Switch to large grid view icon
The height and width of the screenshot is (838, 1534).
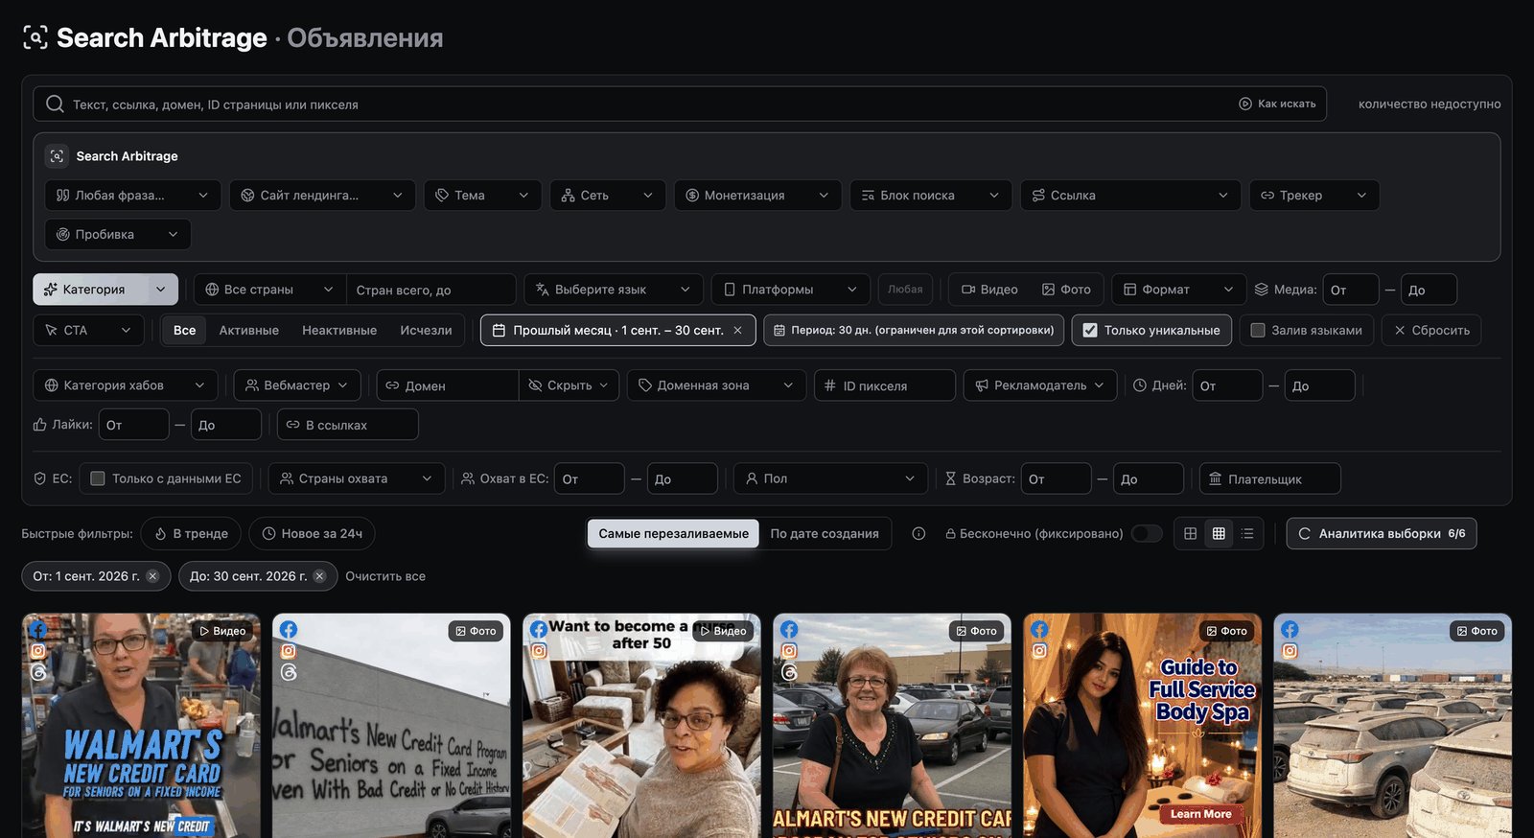pyautogui.click(x=1190, y=534)
